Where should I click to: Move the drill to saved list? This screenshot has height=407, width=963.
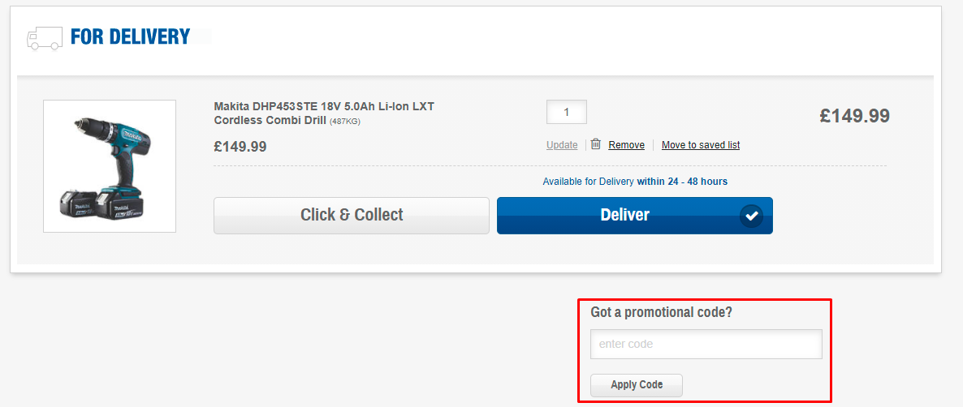click(701, 145)
